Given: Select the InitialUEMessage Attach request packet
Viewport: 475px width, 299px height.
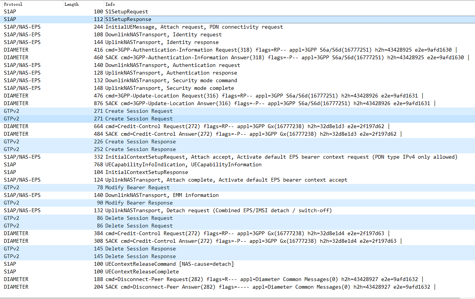Looking at the screenshot, I should point(237,27).
